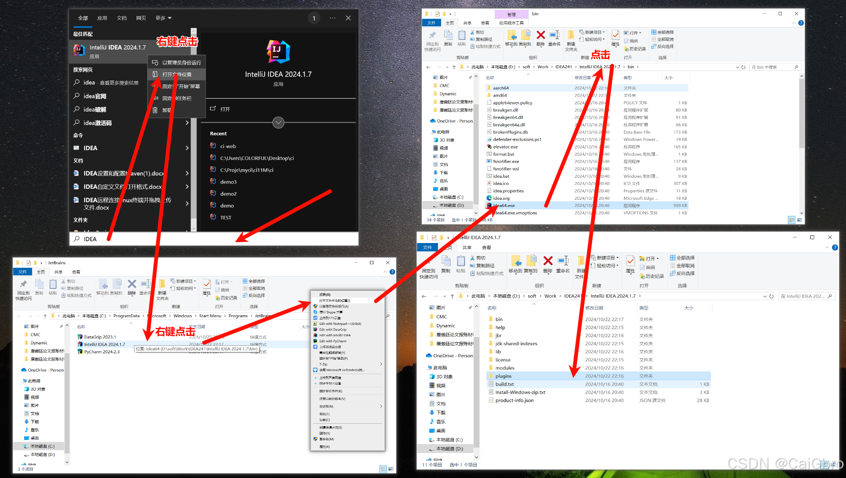Expand more actions chevron below 打开 in search panel
The image size is (846, 478).
pos(278,123)
